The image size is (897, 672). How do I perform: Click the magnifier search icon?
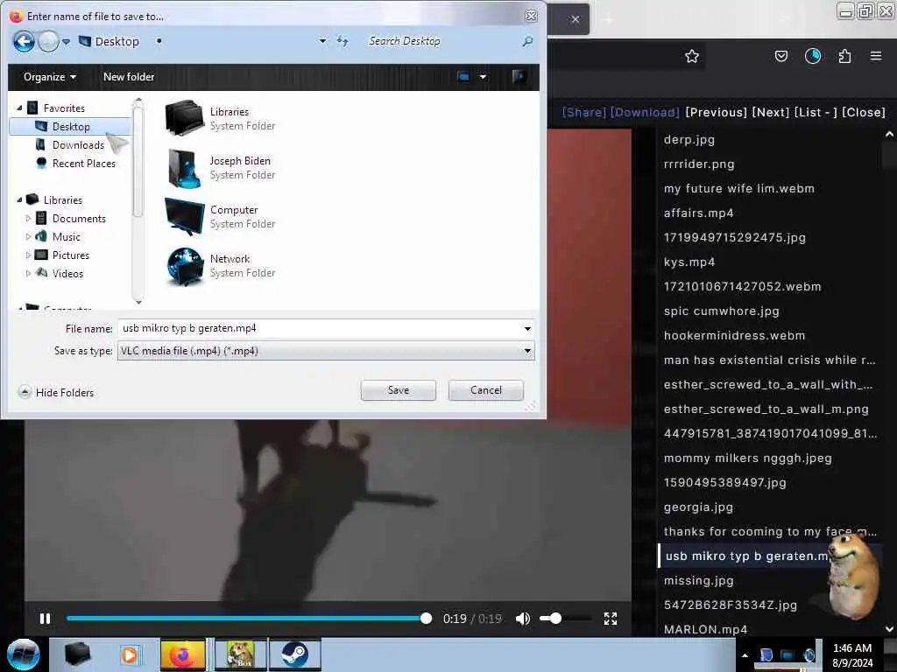527,41
